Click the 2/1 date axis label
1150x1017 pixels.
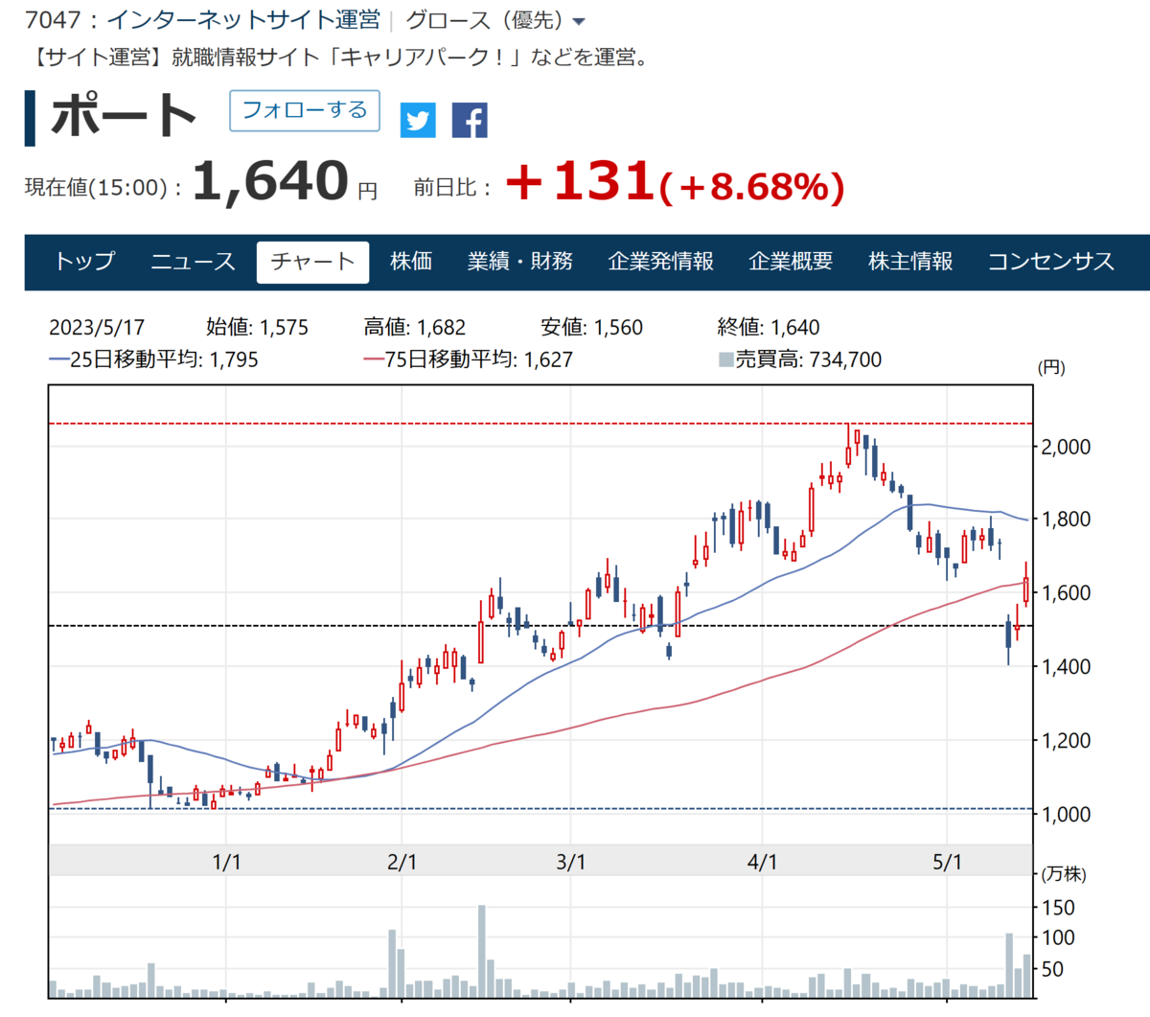point(402,862)
